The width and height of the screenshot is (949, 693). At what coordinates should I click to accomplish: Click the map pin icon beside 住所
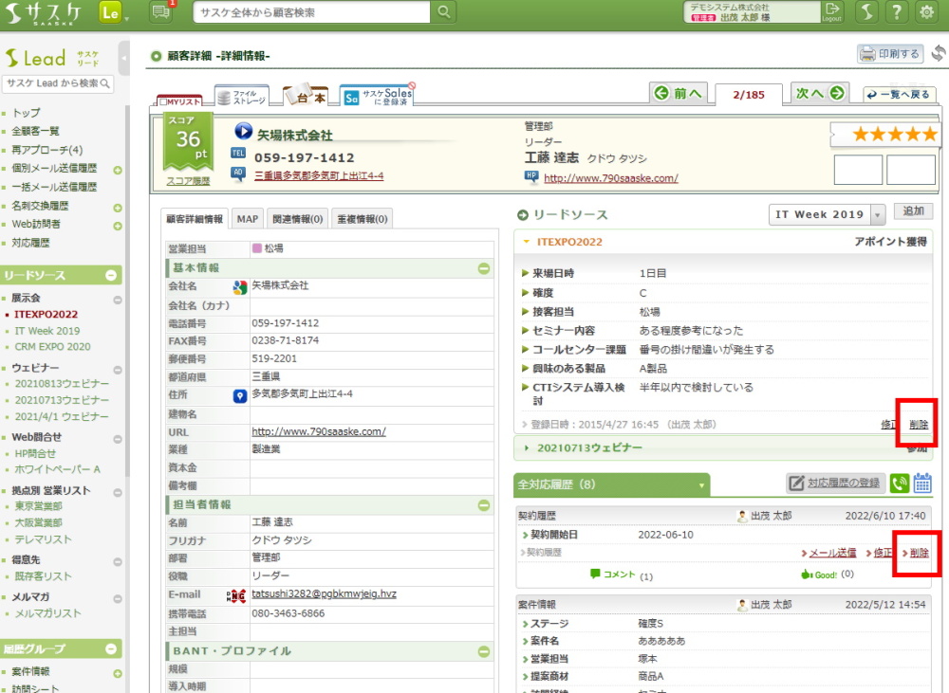tap(240, 395)
